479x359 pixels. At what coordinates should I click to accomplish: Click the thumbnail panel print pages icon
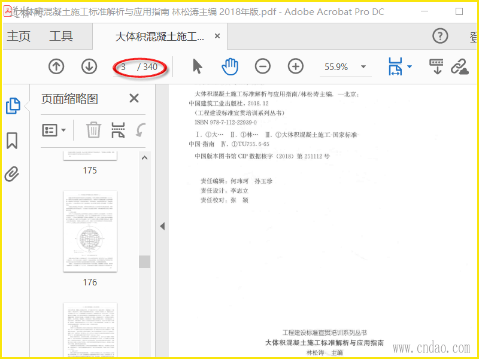[118, 130]
